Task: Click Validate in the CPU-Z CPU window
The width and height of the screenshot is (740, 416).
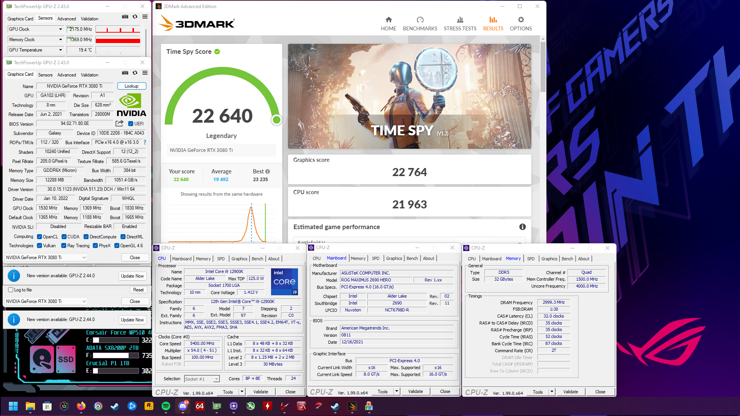Action: click(261, 392)
